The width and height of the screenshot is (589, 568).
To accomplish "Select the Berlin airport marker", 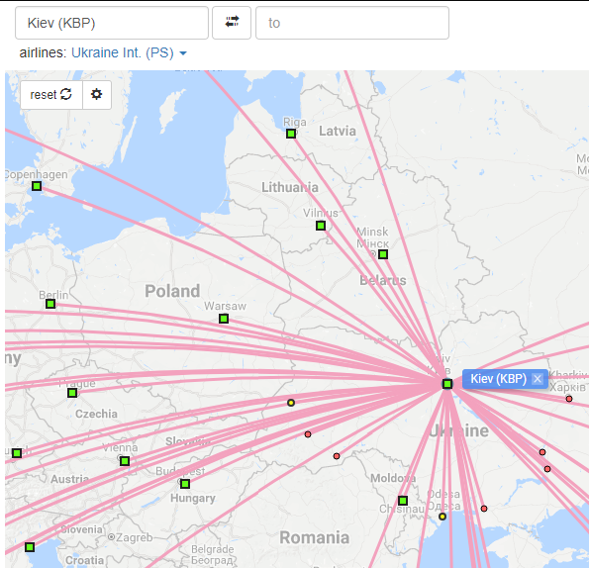I will tap(50, 304).
